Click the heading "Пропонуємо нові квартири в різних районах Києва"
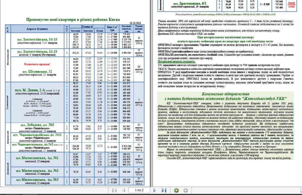The height and width of the screenshot is (195, 302). pos(73,19)
